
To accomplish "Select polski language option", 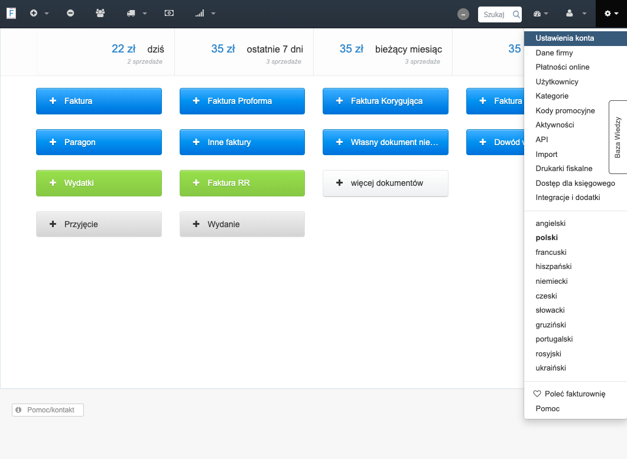I will click(576, 238).
